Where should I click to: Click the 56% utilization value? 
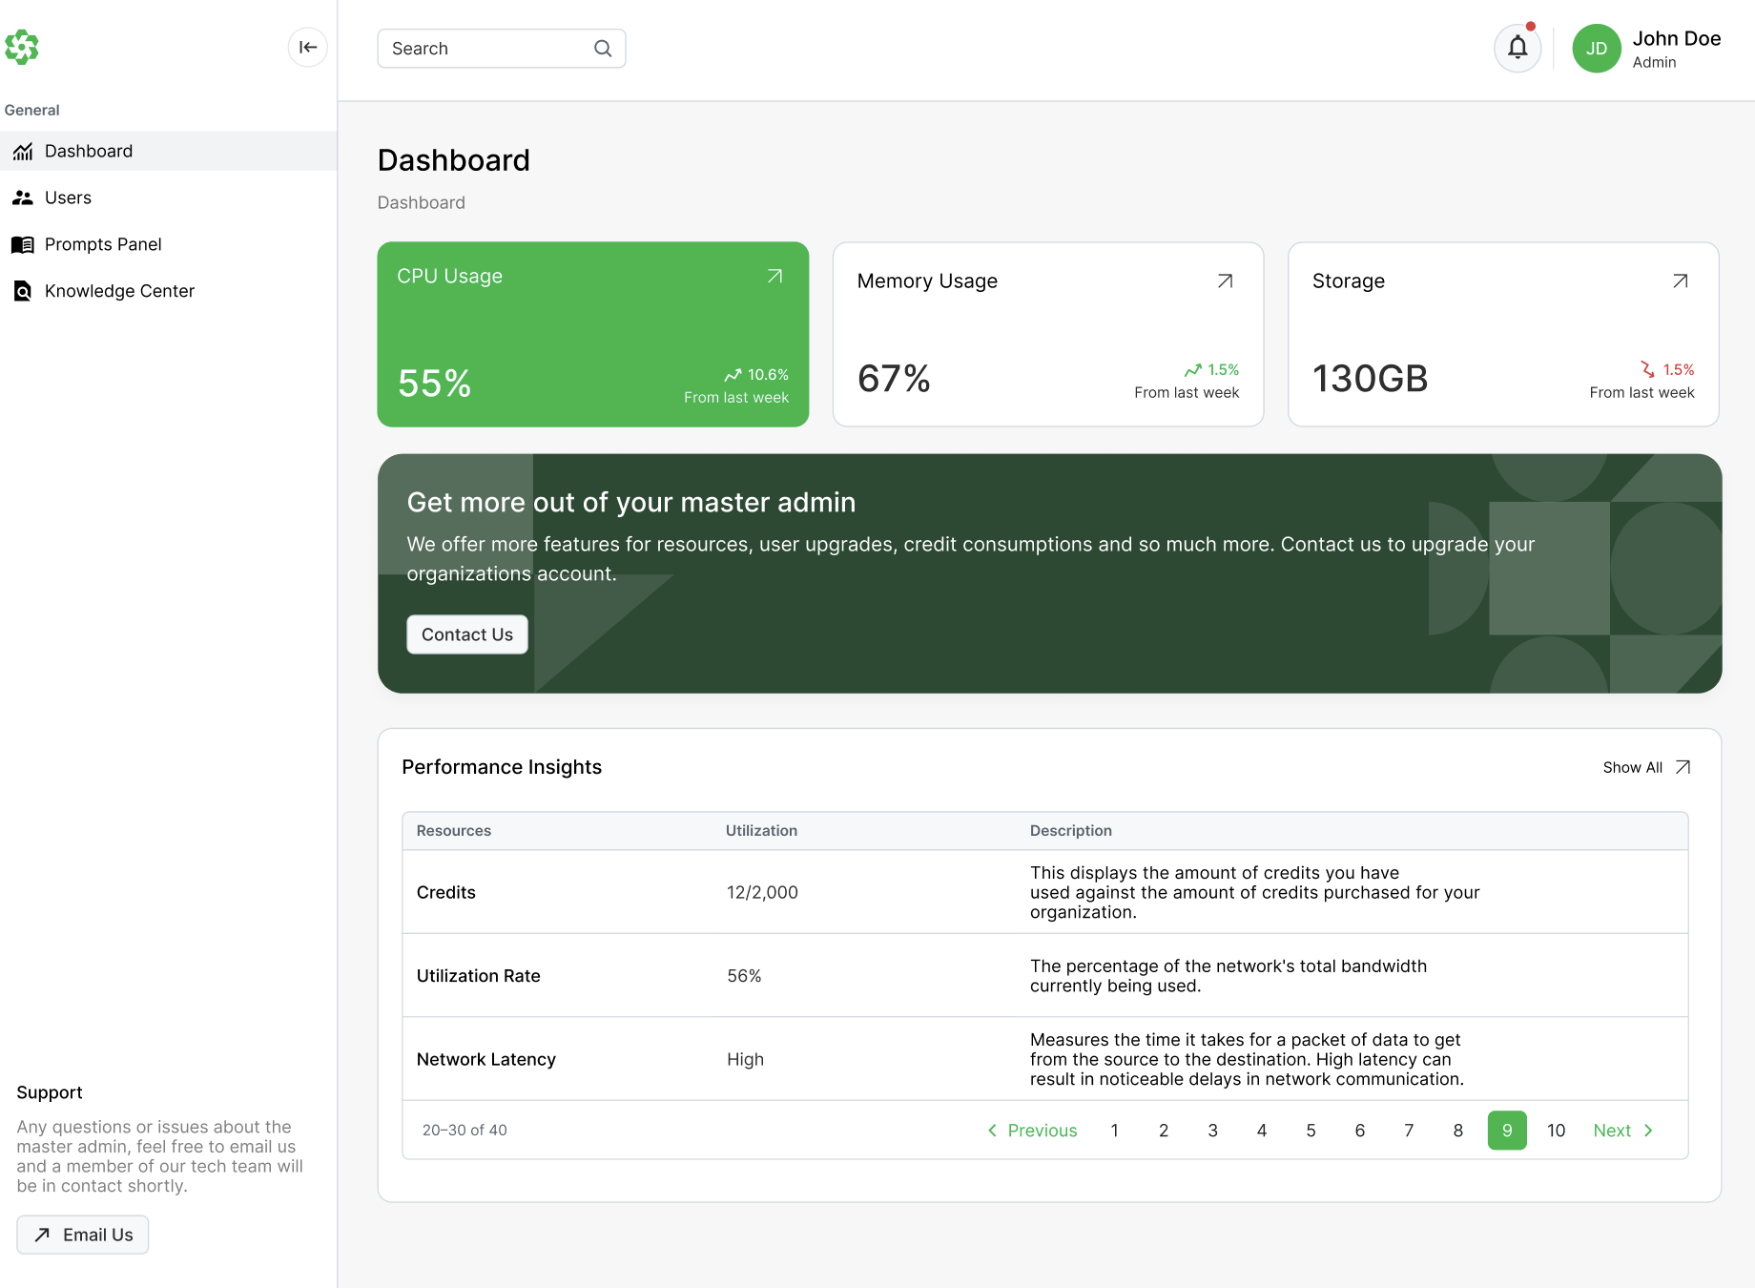click(744, 976)
